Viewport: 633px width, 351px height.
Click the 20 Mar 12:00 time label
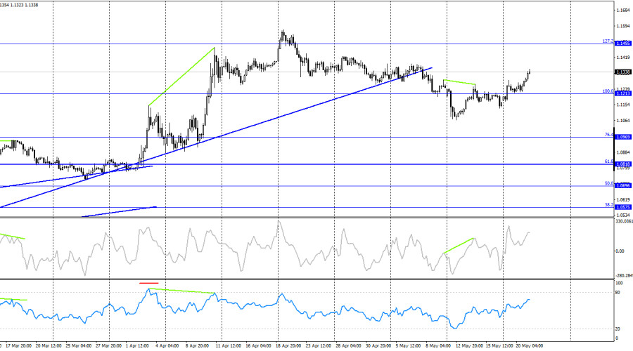[x=49, y=346]
